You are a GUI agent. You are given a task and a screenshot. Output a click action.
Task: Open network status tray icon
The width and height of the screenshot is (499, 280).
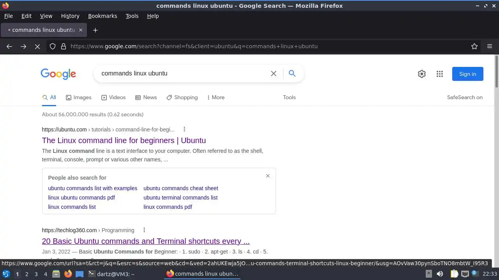(x=465, y=274)
